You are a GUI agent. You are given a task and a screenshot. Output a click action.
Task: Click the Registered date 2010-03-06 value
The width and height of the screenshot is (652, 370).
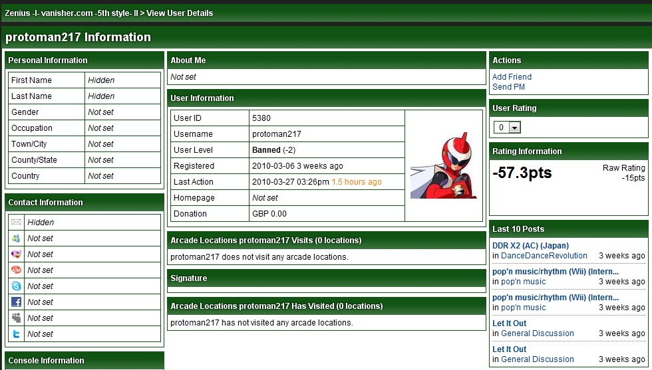coord(297,165)
